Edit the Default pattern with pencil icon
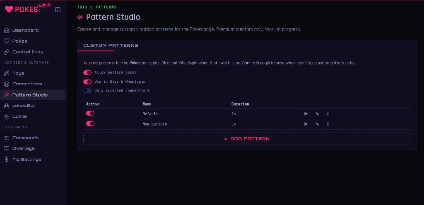 (x=317, y=114)
